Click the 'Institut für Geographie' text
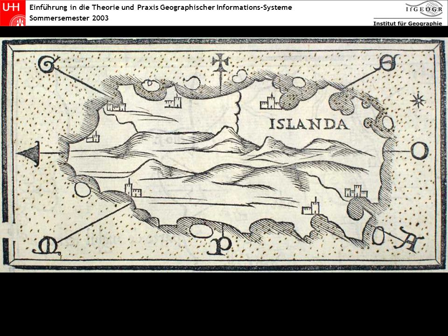 pos(407,23)
